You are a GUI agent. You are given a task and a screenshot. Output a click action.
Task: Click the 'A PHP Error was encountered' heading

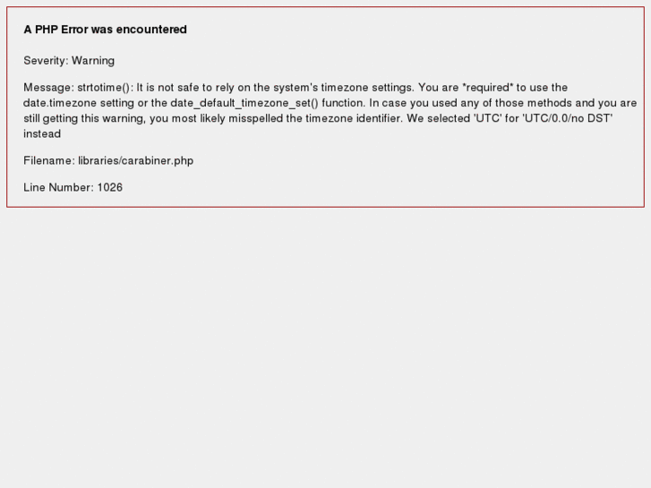(105, 30)
